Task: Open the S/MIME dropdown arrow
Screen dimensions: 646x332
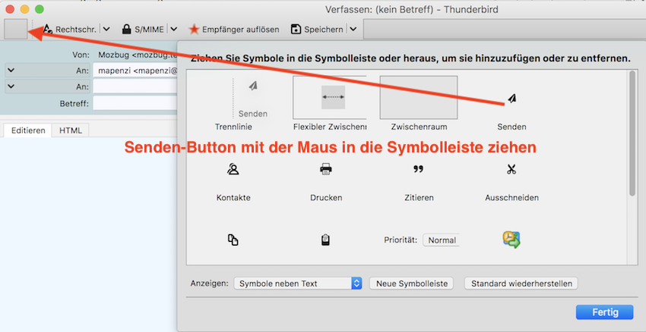Action: pos(174,29)
